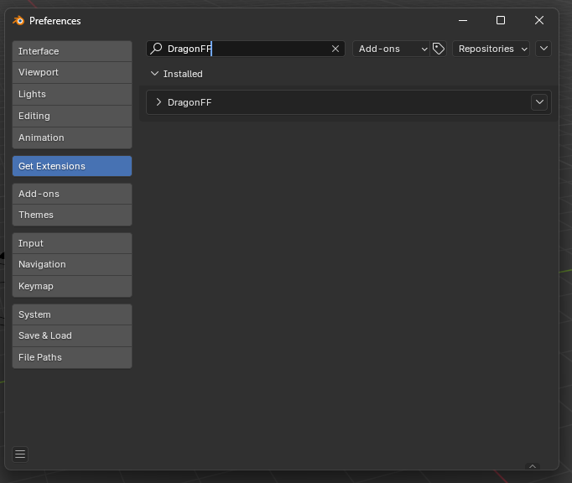The width and height of the screenshot is (572, 483).
Task: Open the Keymap preferences section
Action: tap(72, 286)
